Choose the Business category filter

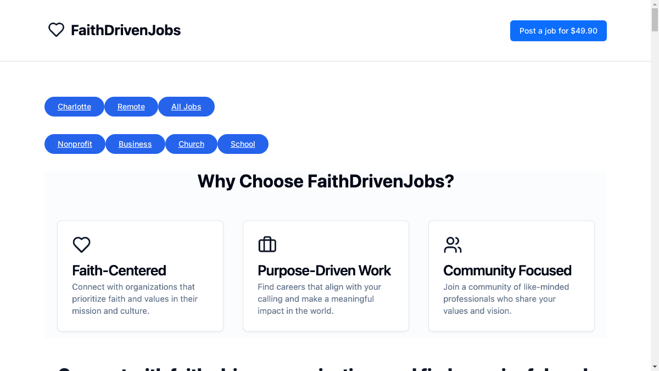135,144
